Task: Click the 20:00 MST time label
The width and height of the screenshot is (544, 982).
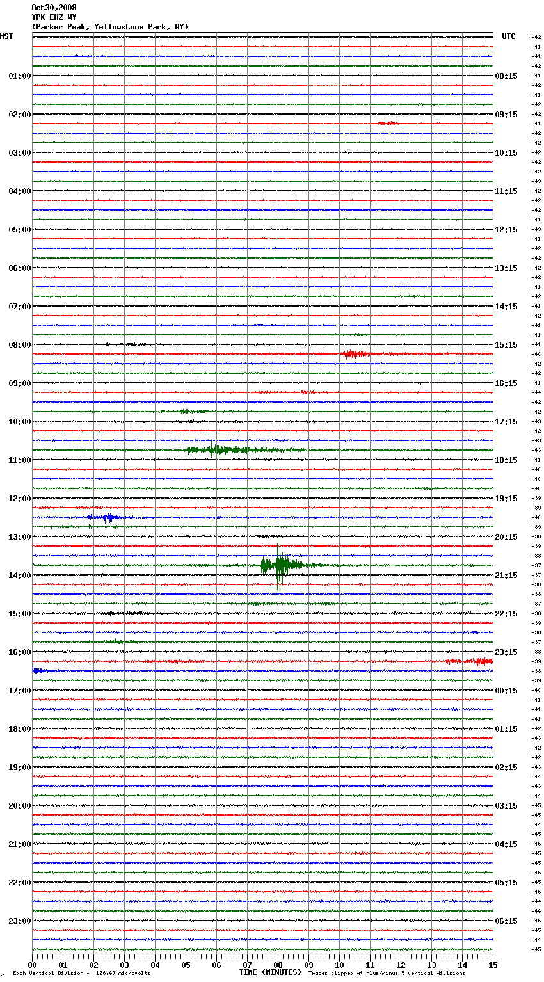Action: click(x=20, y=806)
